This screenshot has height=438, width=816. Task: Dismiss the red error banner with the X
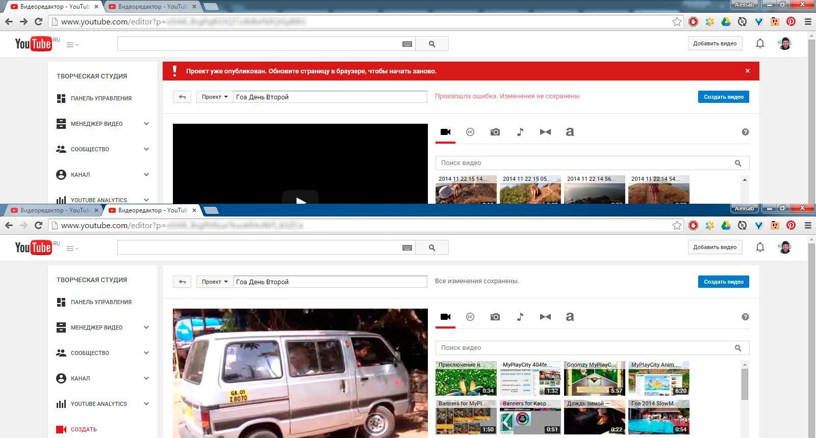[x=748, y=71]
